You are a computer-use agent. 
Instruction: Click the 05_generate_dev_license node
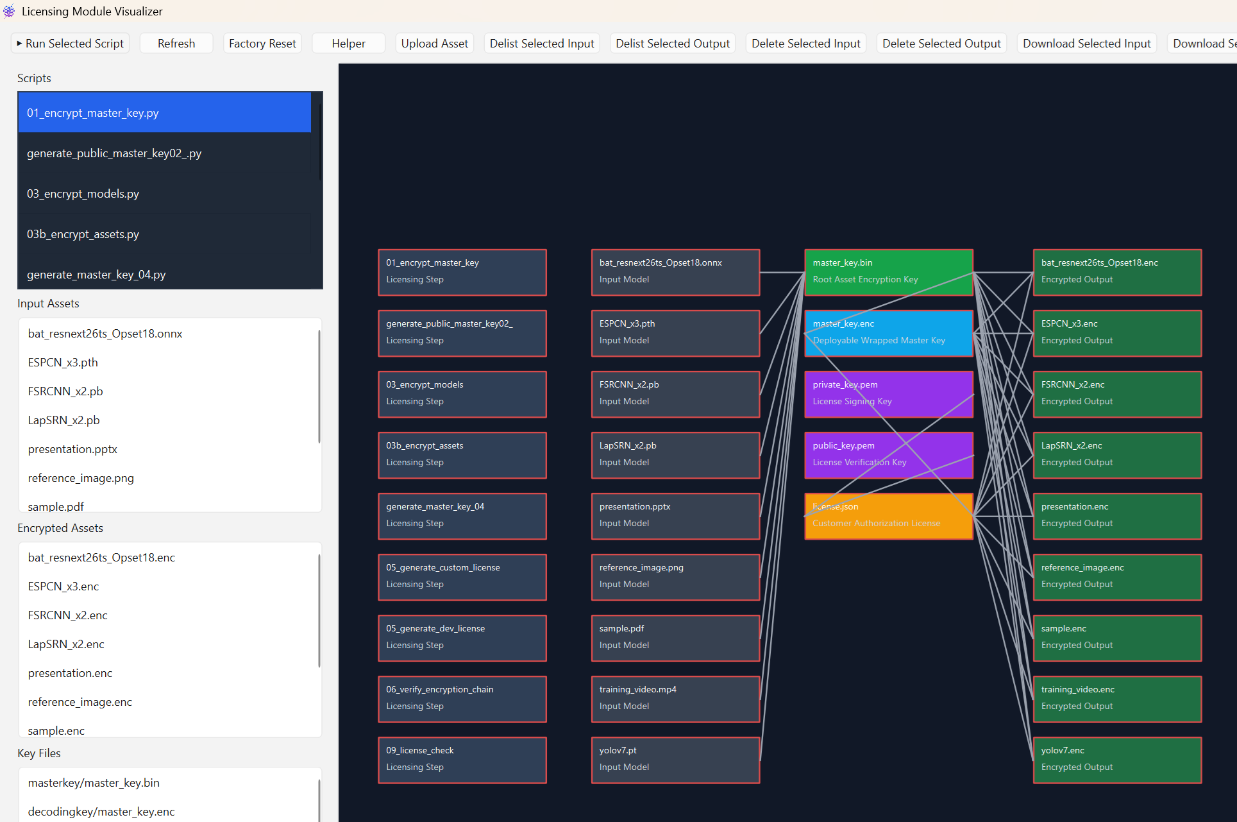(462, 638)
